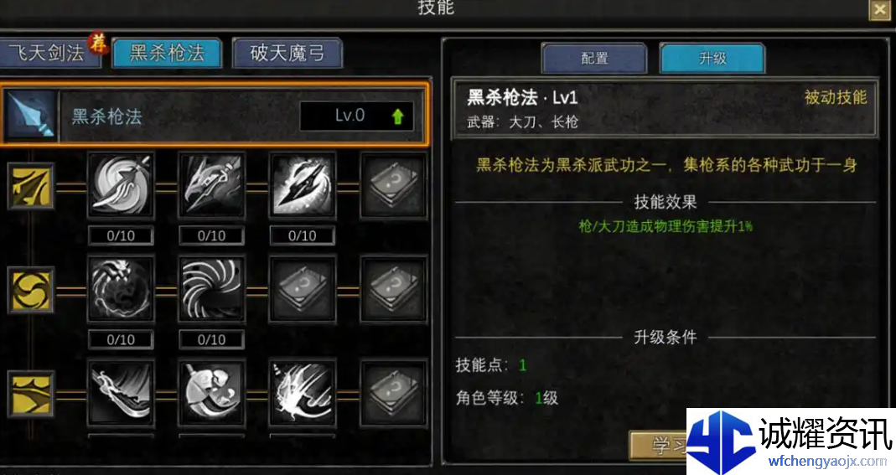The height and width of the screenshot is (475, 896).
Task: Select the yellow swirl category icon
Action: [31, 290]
